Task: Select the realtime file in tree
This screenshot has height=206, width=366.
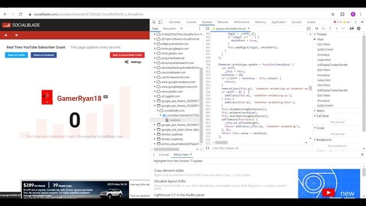Action: 175,120
